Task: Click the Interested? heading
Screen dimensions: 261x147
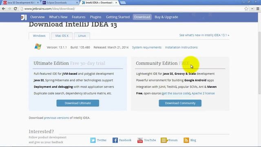Action: coord(41,131)
